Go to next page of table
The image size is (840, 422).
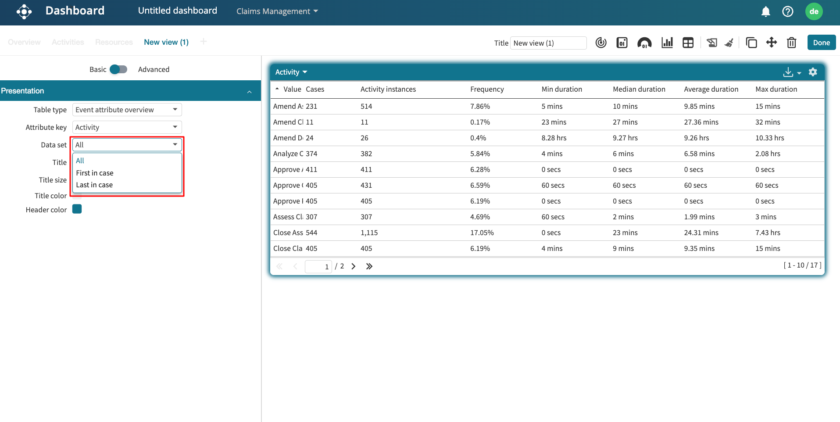click(354, 266)
